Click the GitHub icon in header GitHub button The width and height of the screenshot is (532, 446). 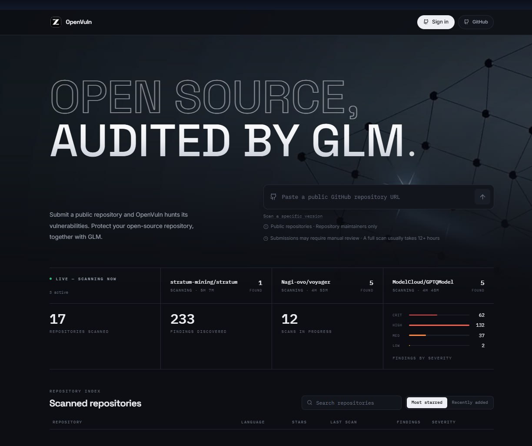(466, 22)
